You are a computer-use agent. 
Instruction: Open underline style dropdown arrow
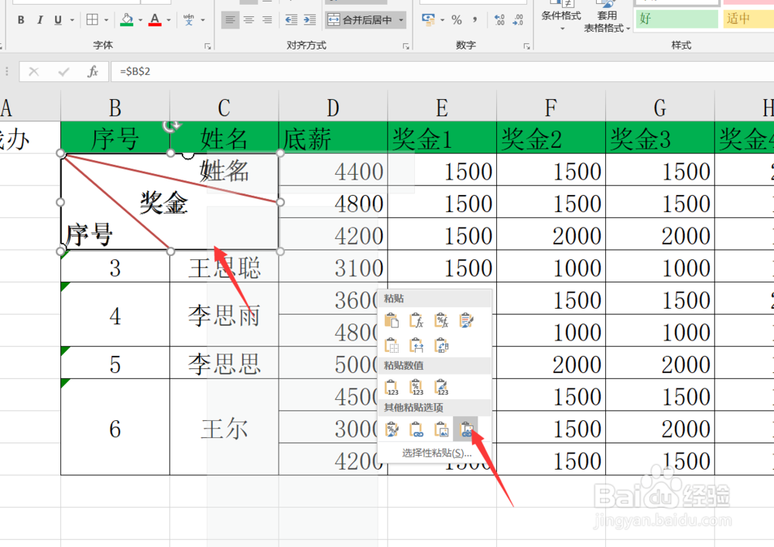pyautogui.click(x=72, y=20)
